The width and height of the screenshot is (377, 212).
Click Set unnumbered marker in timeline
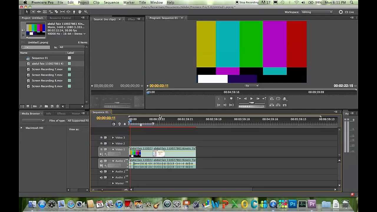click(x=125, y=124)
